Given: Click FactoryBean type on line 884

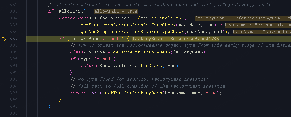Looking at the screenshot, I should tap(74, 18).
